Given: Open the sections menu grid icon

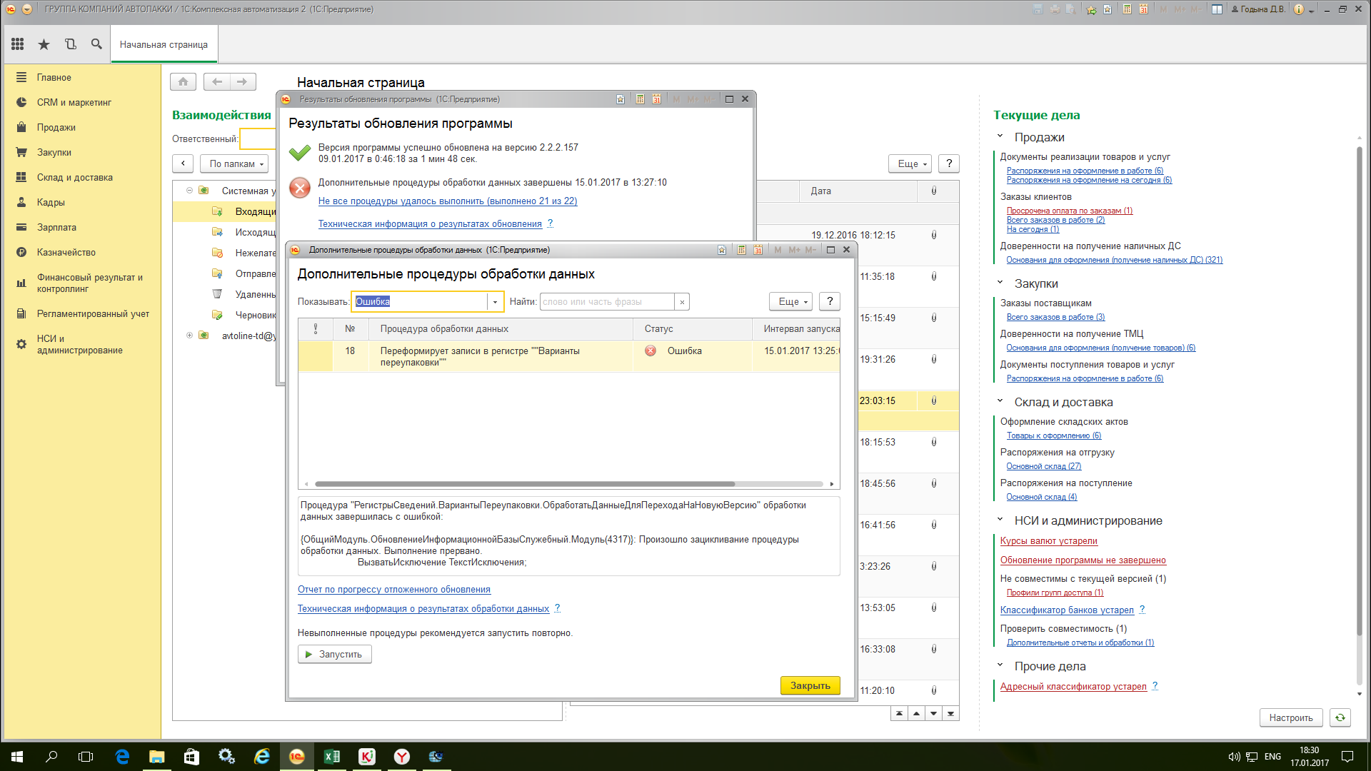Looking at the screenshot, I should (x=18, y=44).
